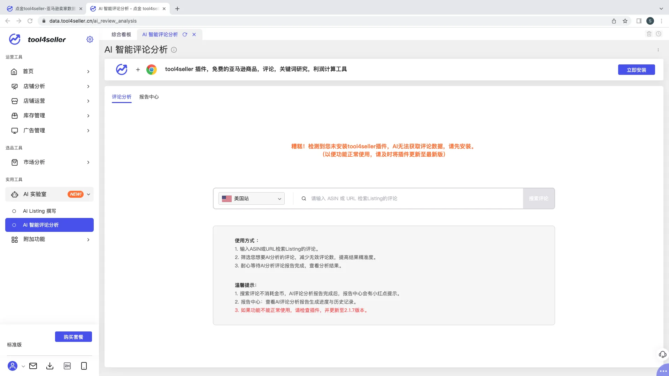Open Chrome profile avatar S

[x=650, y=21]
